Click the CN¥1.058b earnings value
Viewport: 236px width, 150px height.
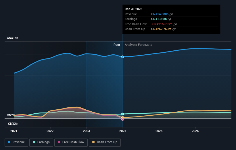click(159, 19)
